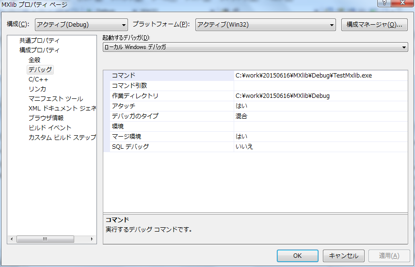415x267 pixels.
Task: Select 構成プロパティ tree node
Action: [39, 50]
